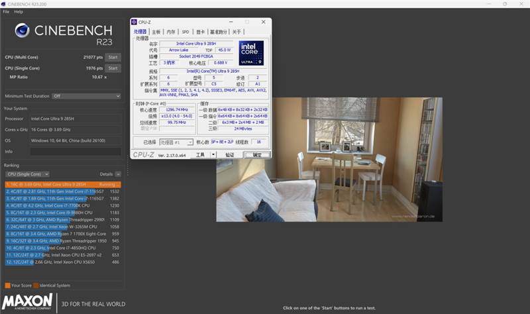This screenshot has height=314, width=530.
Task: Minimize the Cinebench window
Action: 489,4
